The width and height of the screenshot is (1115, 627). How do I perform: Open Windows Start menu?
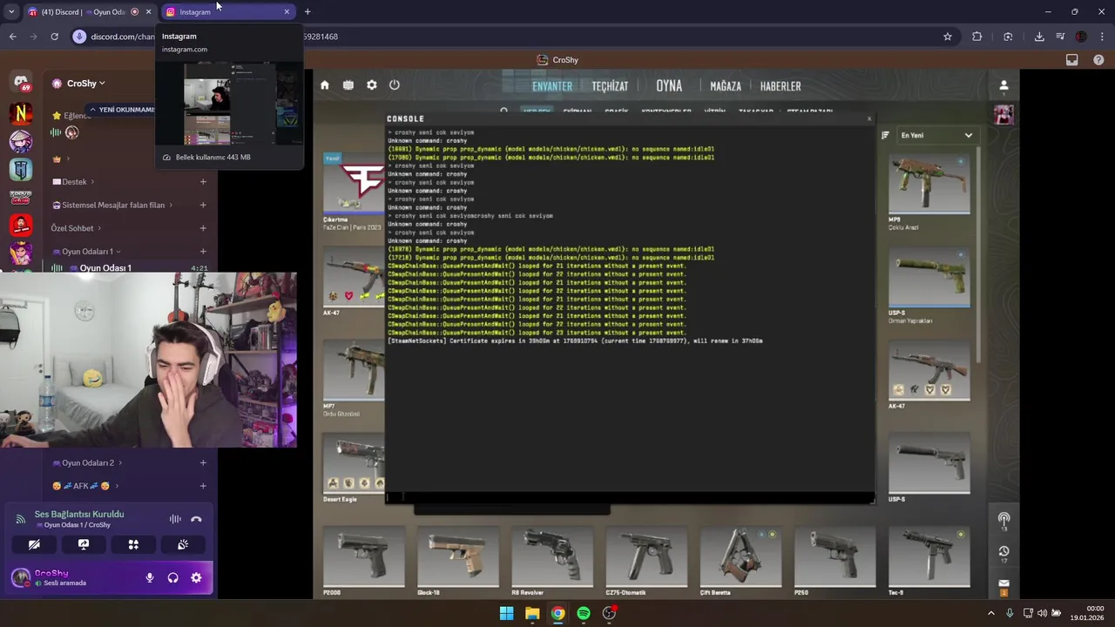[506, 613]
